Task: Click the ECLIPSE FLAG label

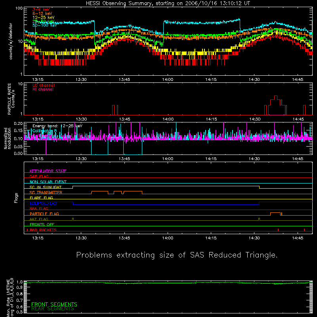Action: pos(43,203)
